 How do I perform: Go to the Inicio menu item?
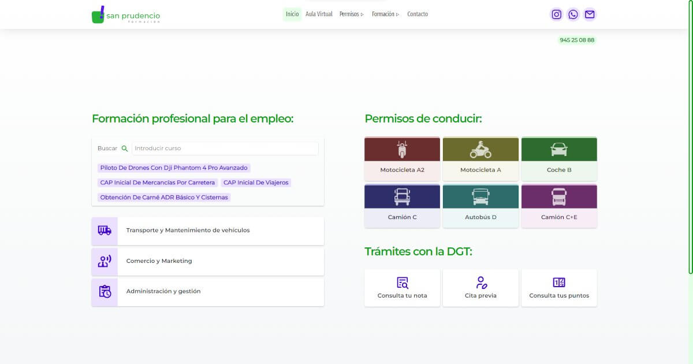point(292,14)
